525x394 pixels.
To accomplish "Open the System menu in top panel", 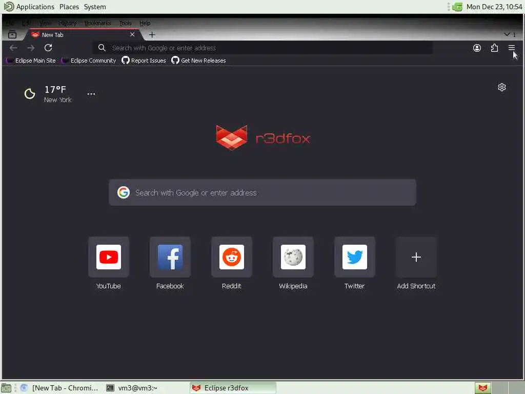I will point(95,7).
